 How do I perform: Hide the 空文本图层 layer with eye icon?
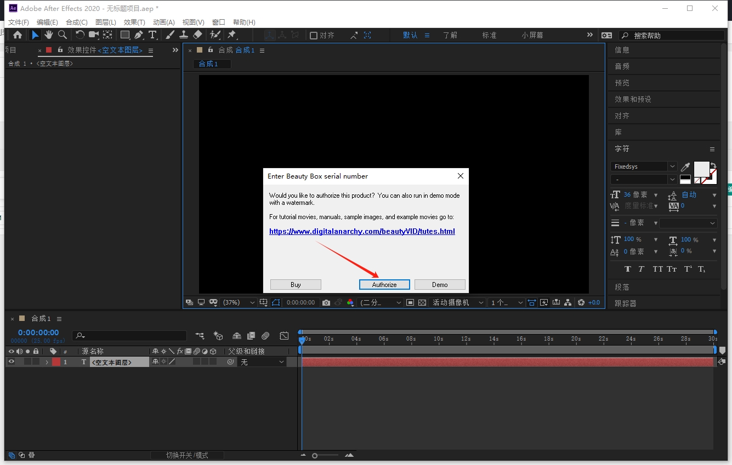(11, 362)
